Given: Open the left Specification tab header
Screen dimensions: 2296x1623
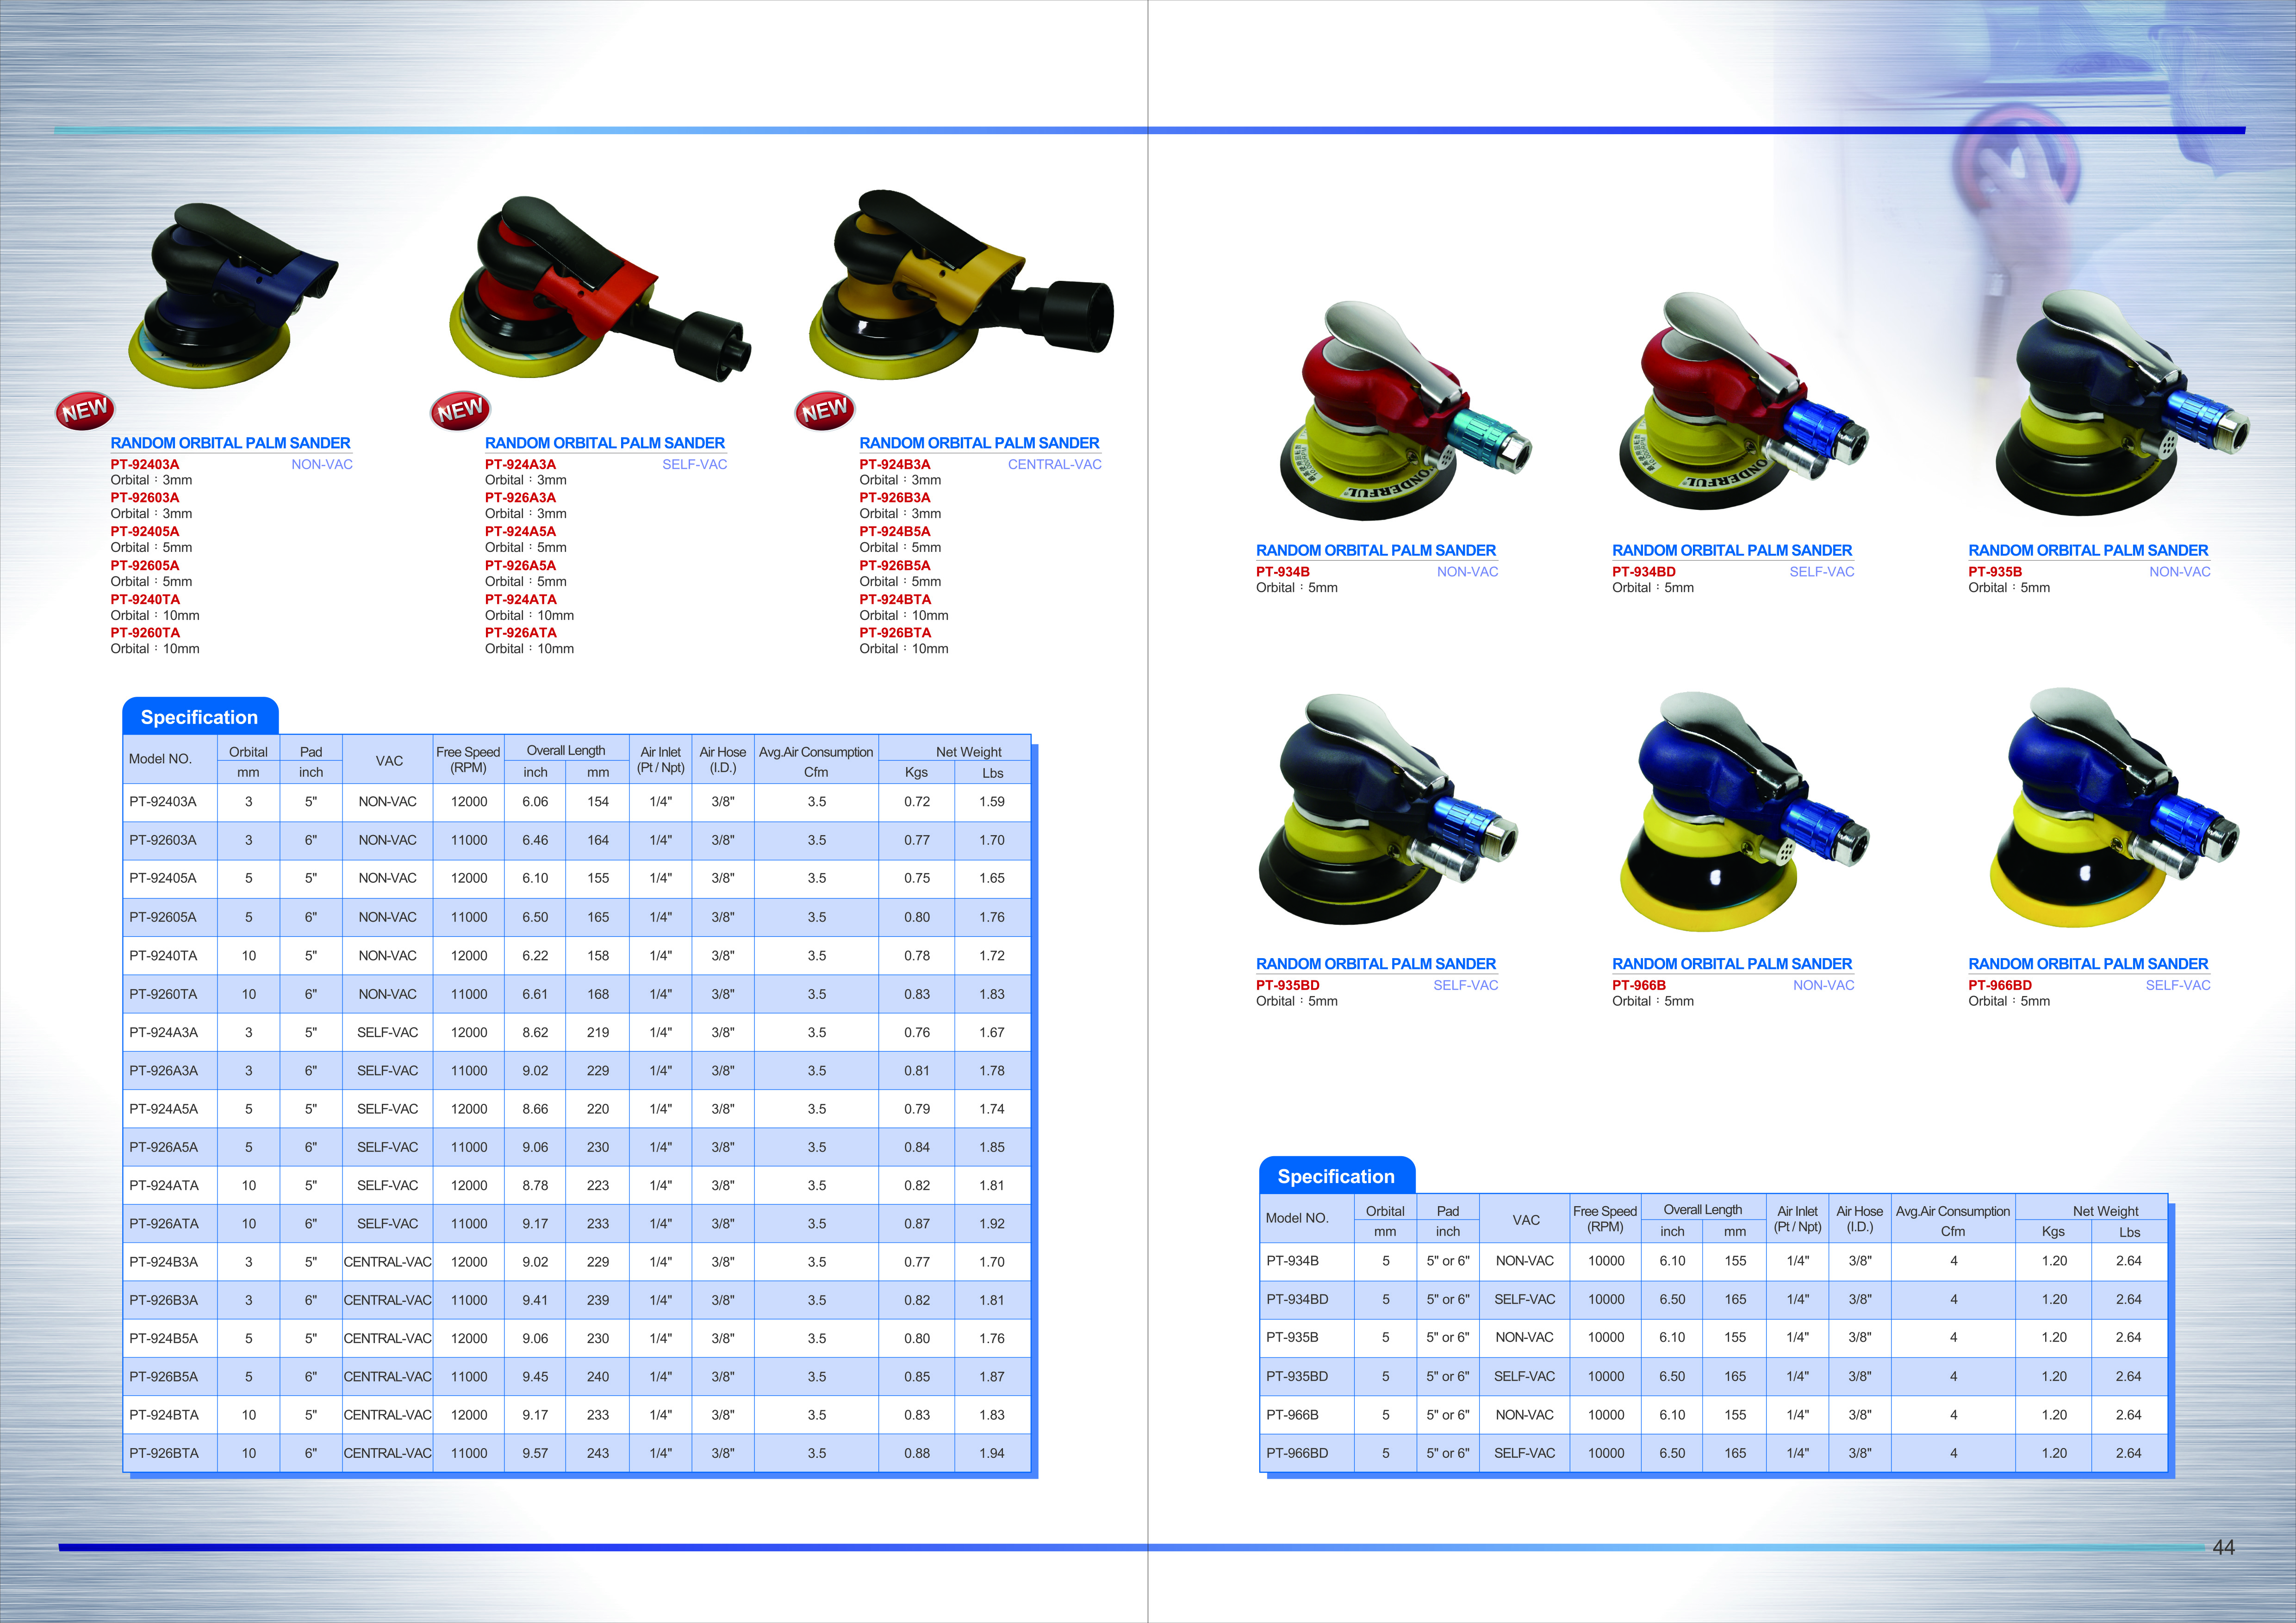Looking at the screenshot, I should click(x=199, y=717).
